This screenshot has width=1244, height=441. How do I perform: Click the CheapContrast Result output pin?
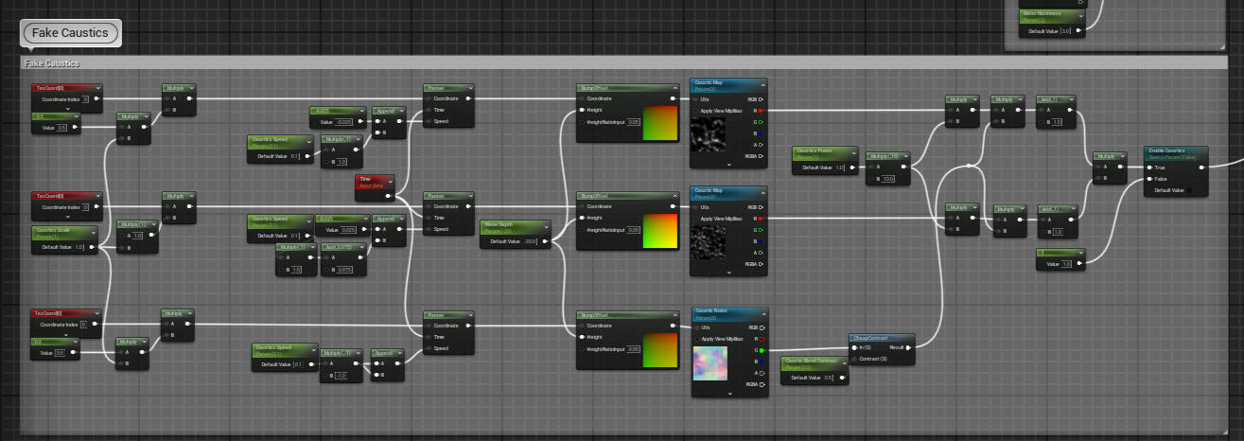[908, 347]
